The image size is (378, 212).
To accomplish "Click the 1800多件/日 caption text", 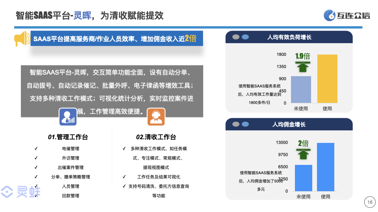I will pyautogui.click(x=259, y=102).
